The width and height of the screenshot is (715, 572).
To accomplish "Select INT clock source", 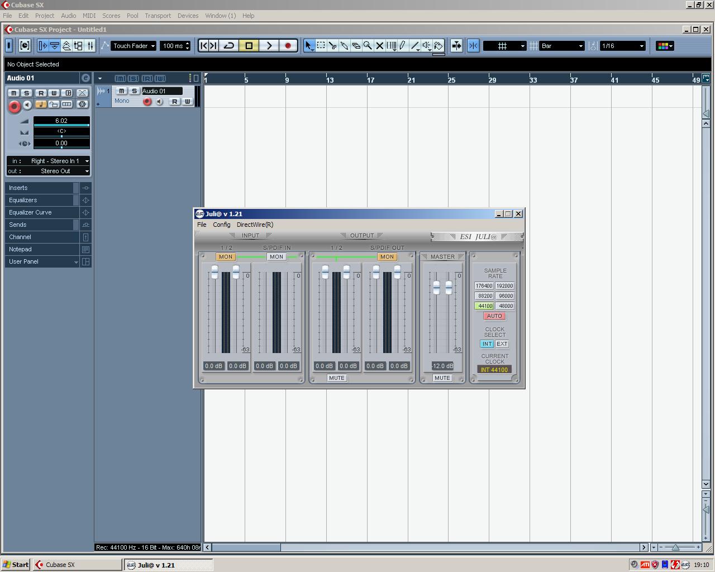I will point(487,344).
